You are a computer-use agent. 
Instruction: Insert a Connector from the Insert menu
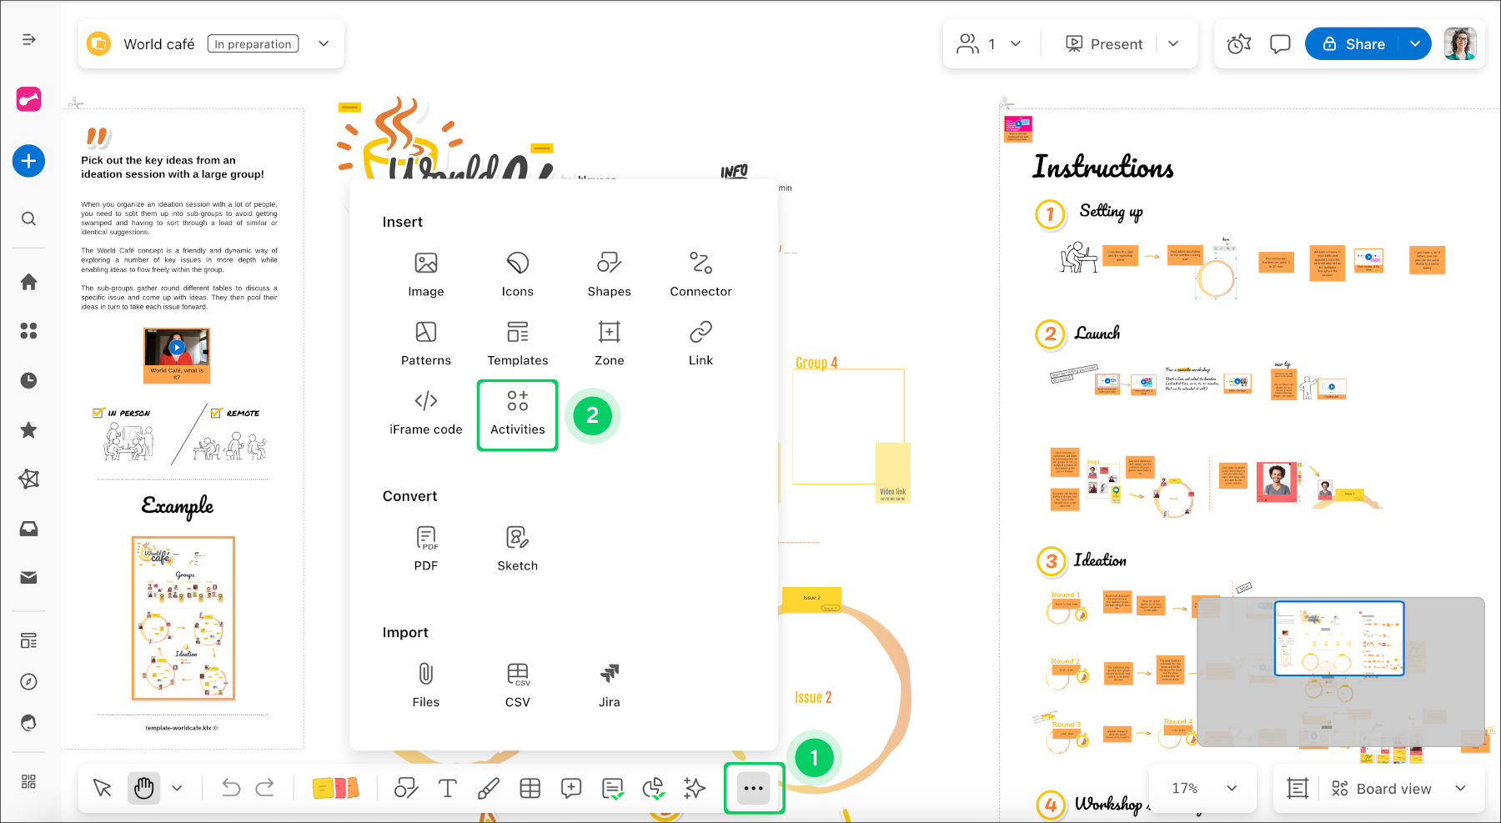click(700, 272)
